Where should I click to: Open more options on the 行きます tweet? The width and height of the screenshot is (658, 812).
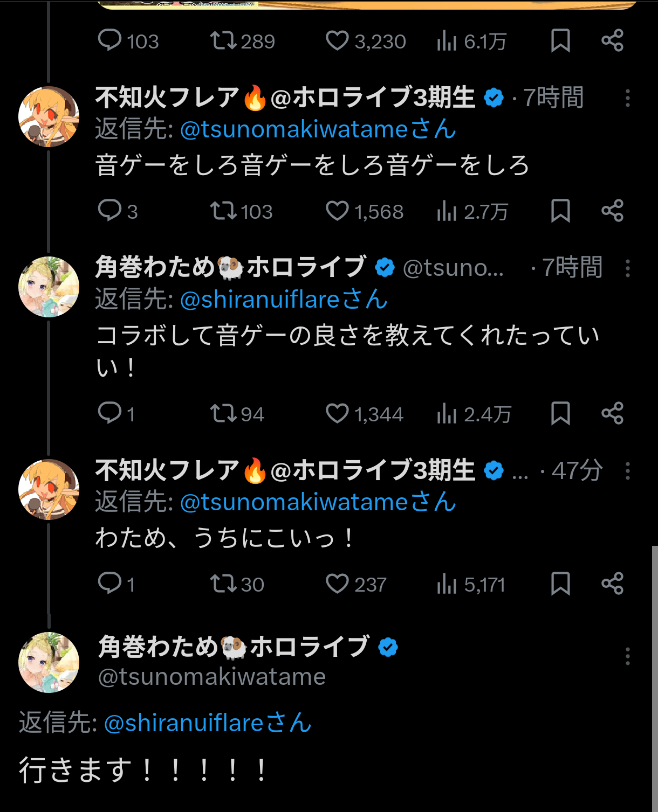[627, 656]
